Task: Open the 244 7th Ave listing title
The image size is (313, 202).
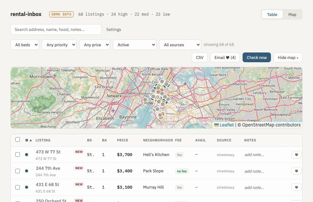Action: click(48, 168)
